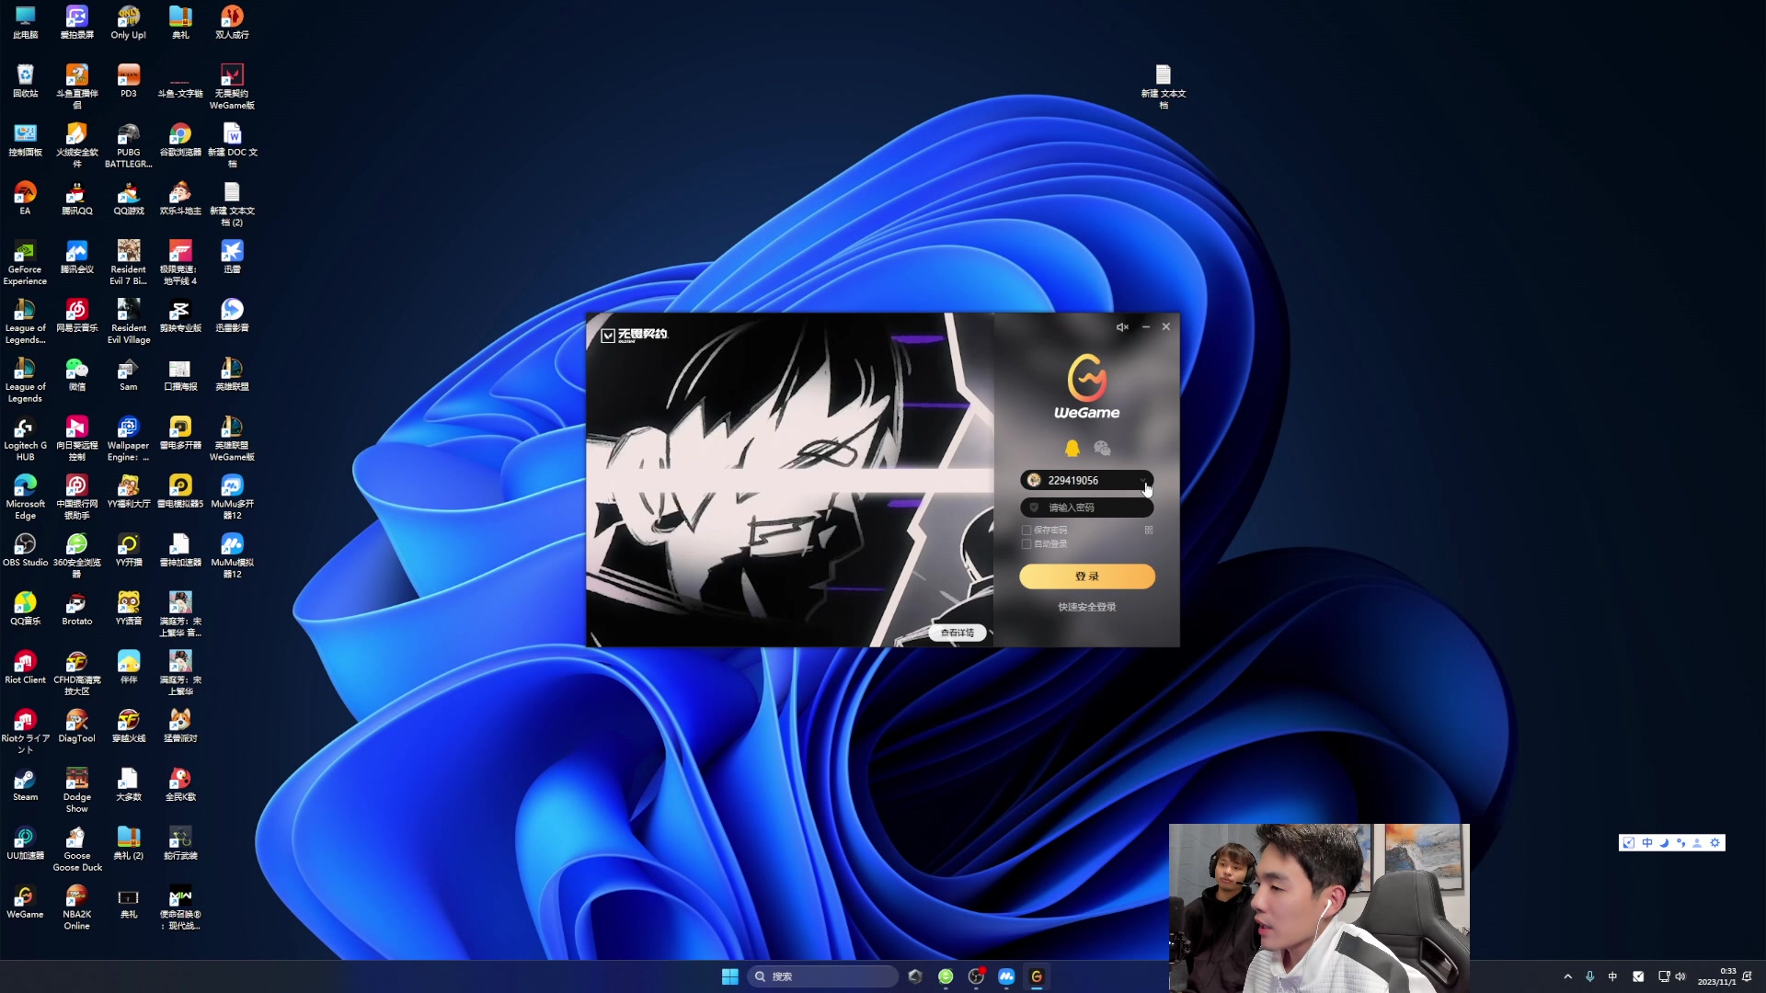Image resolution: width=1766 pixels, height=993 pixels.
Task: Open the Steam desktop icon
Action: pos(25,784)
